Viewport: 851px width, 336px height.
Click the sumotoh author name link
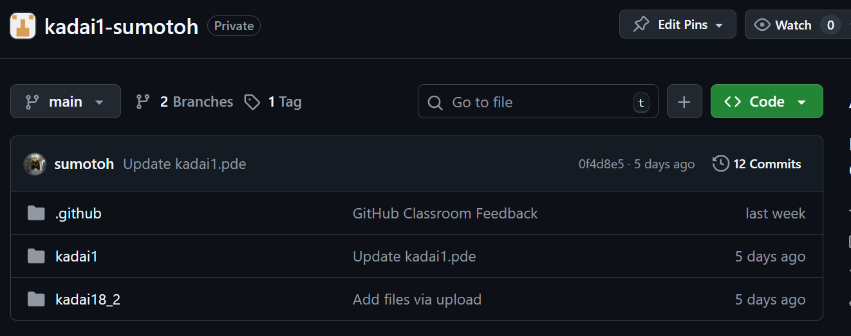tap(84, 164)
